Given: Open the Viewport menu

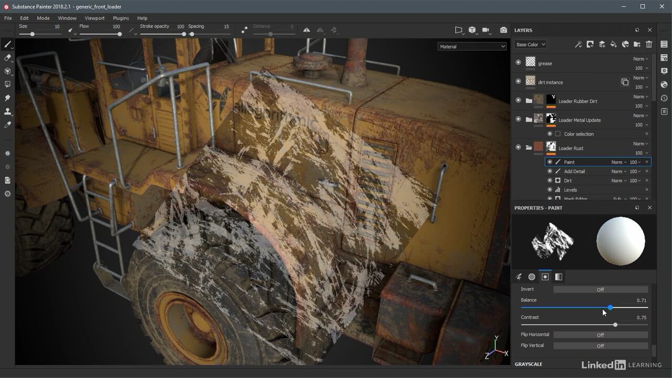Looking at the screenshot, I should 94,18.
